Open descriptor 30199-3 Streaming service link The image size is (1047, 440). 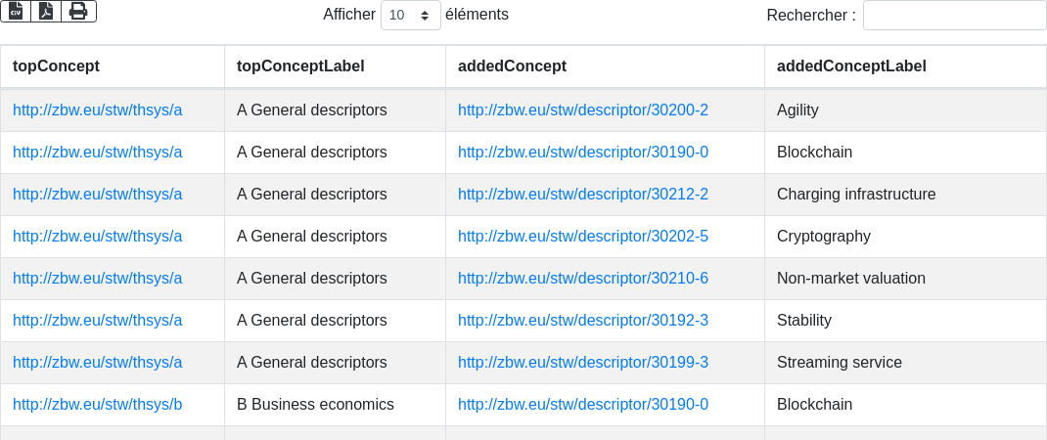tap(582, 363)
